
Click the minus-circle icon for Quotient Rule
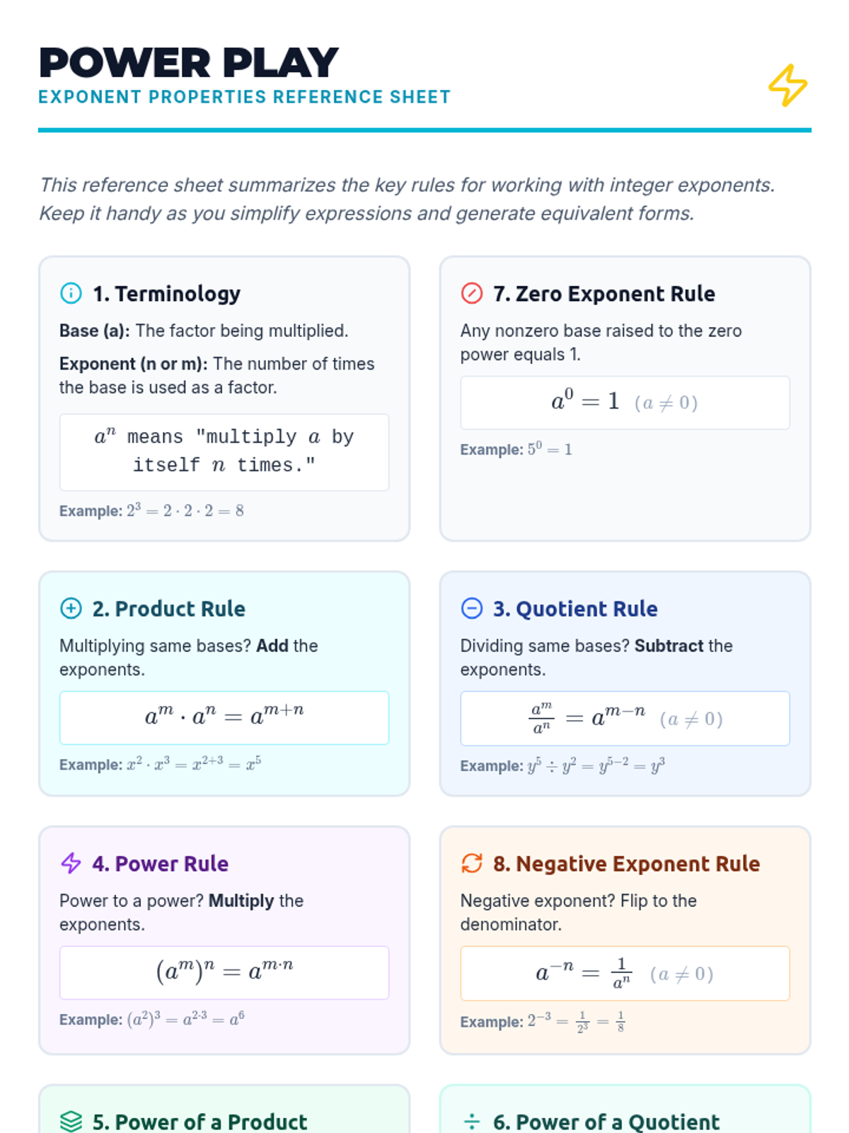472,608
